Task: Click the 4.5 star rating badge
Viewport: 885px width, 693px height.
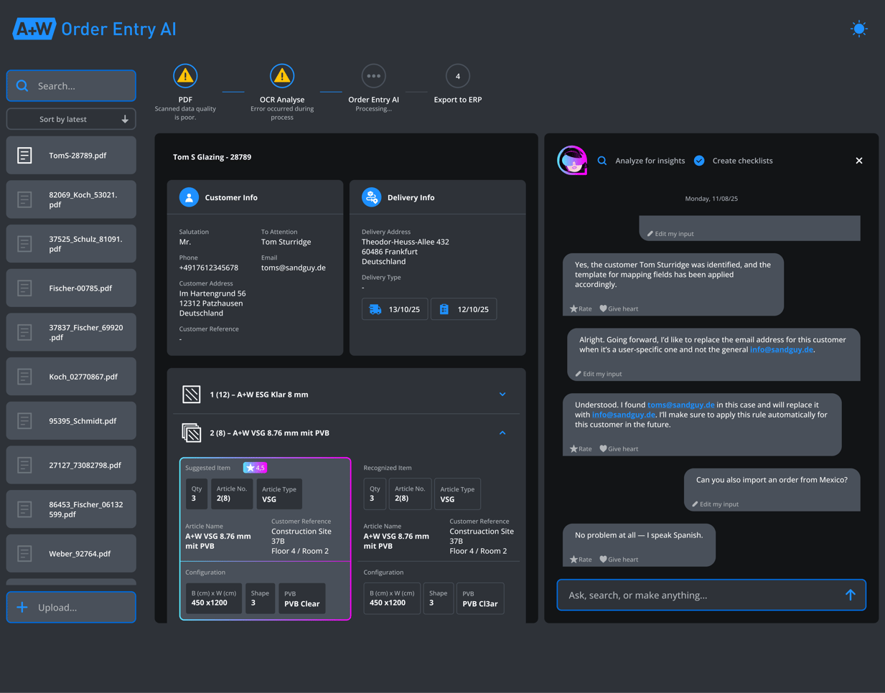Action: tap(255, 468)
